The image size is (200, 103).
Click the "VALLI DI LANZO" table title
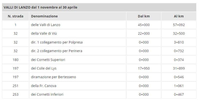coord(40,7)
